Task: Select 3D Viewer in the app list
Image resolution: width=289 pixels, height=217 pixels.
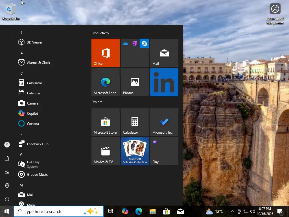Action: (x=34, y=42)
